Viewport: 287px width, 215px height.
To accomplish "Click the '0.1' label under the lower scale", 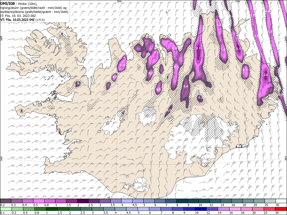I will tap(3, 213).
